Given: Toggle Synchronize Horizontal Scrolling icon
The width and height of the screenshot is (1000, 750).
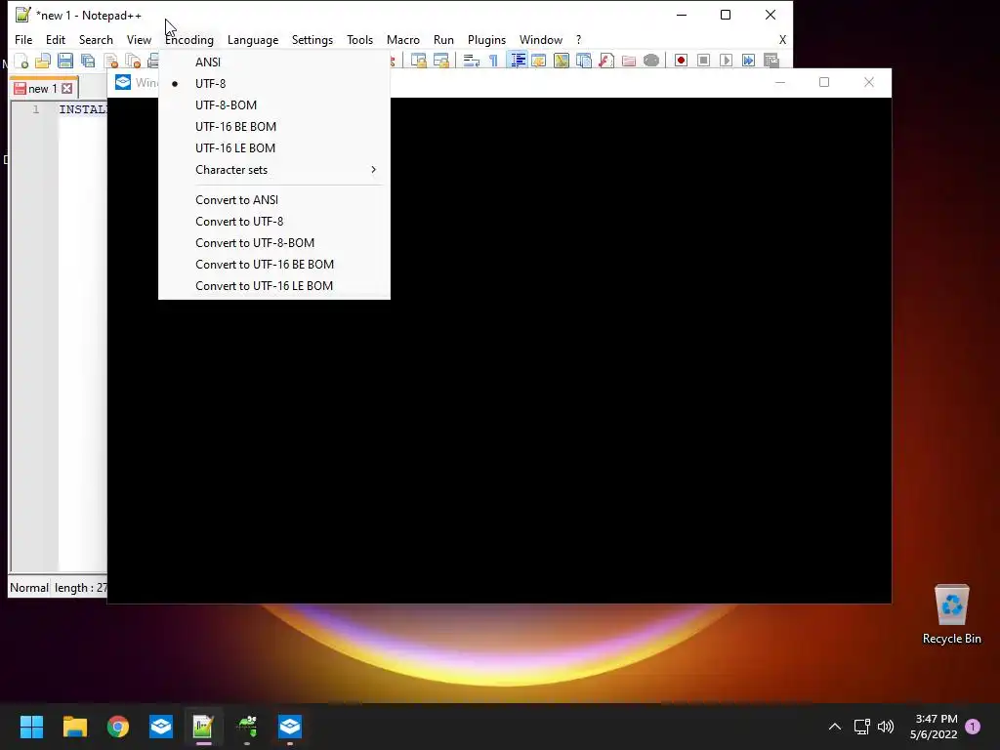Looking at the screenshot, I should click(x=441, y=61).
